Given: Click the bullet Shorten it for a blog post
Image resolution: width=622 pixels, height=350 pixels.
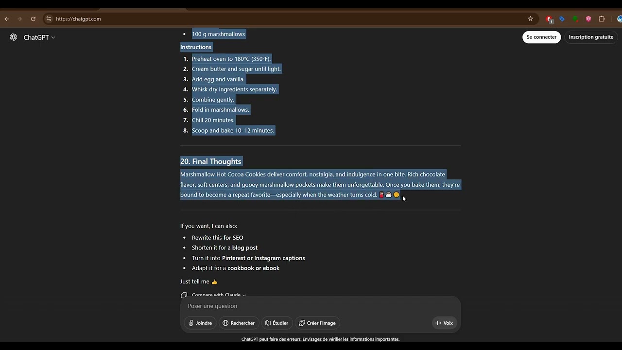Looking at the screenshot, I should 225,248.
